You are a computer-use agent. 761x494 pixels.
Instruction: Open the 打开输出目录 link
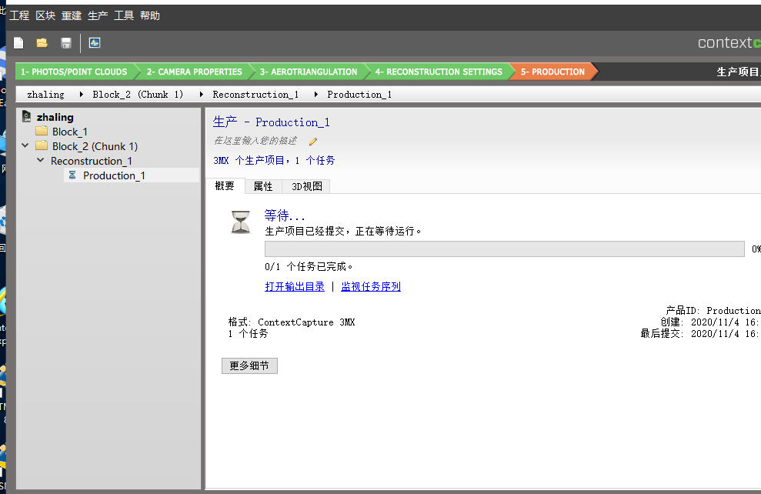[x=295, y=287]
